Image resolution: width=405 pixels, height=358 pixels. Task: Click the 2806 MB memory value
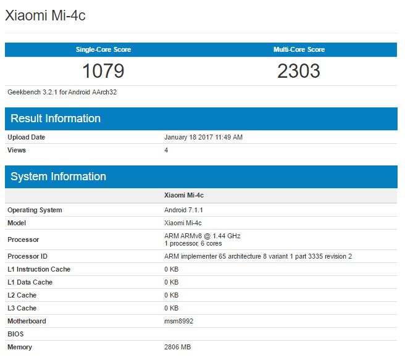pos(177,347)
